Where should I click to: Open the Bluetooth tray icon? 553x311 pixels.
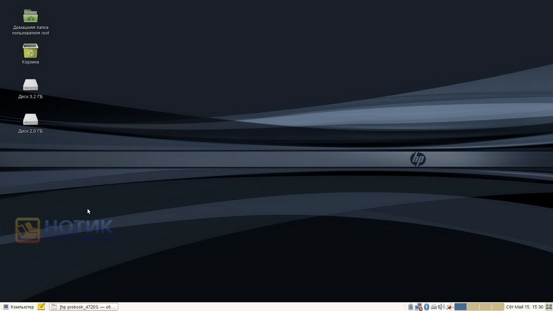pyautogui.click(x=426, y=306)
